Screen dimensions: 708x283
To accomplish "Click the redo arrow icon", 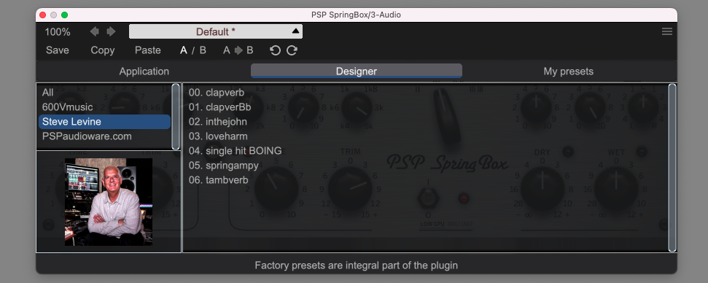I will [x=292, y=50].
